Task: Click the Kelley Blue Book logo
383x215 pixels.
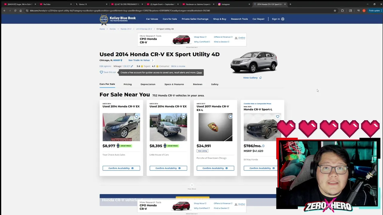Action: 118,19
